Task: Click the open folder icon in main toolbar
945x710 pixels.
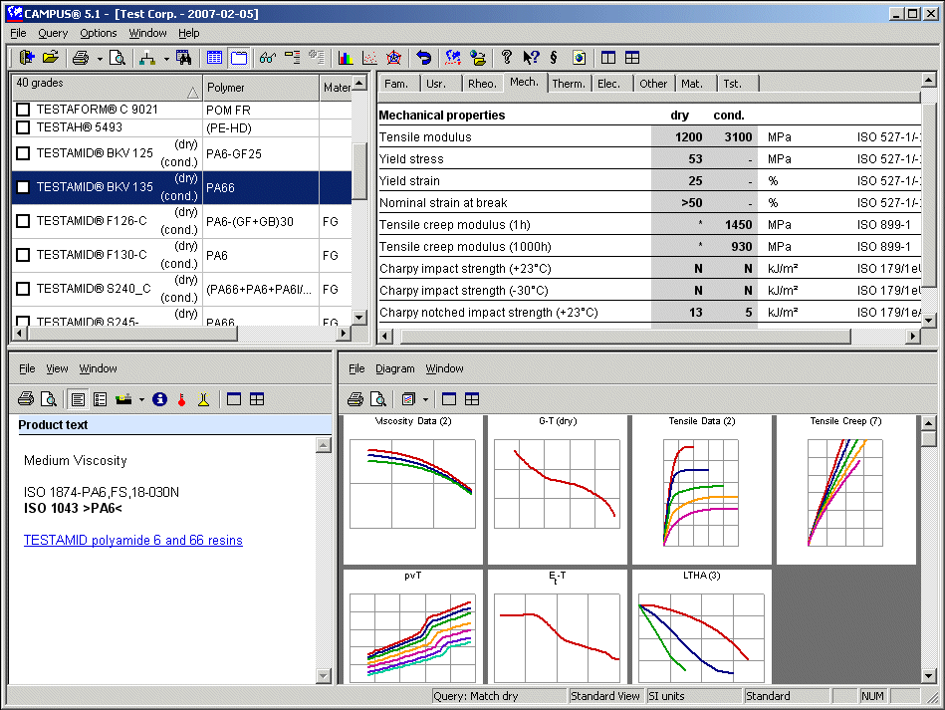Action: (x=50, y=58)
